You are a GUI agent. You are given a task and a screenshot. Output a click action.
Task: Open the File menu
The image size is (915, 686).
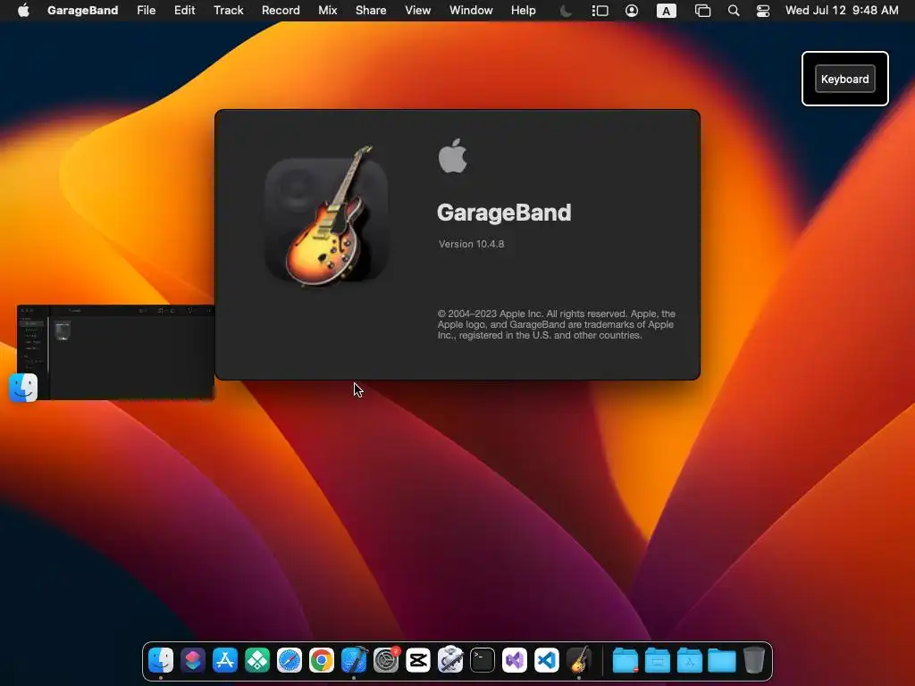pyautogui.click(x=146, y=11)
